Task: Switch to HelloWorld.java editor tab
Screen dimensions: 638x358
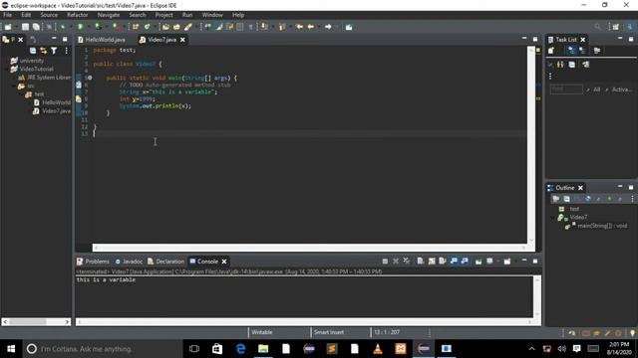Action: click(102, 40)
